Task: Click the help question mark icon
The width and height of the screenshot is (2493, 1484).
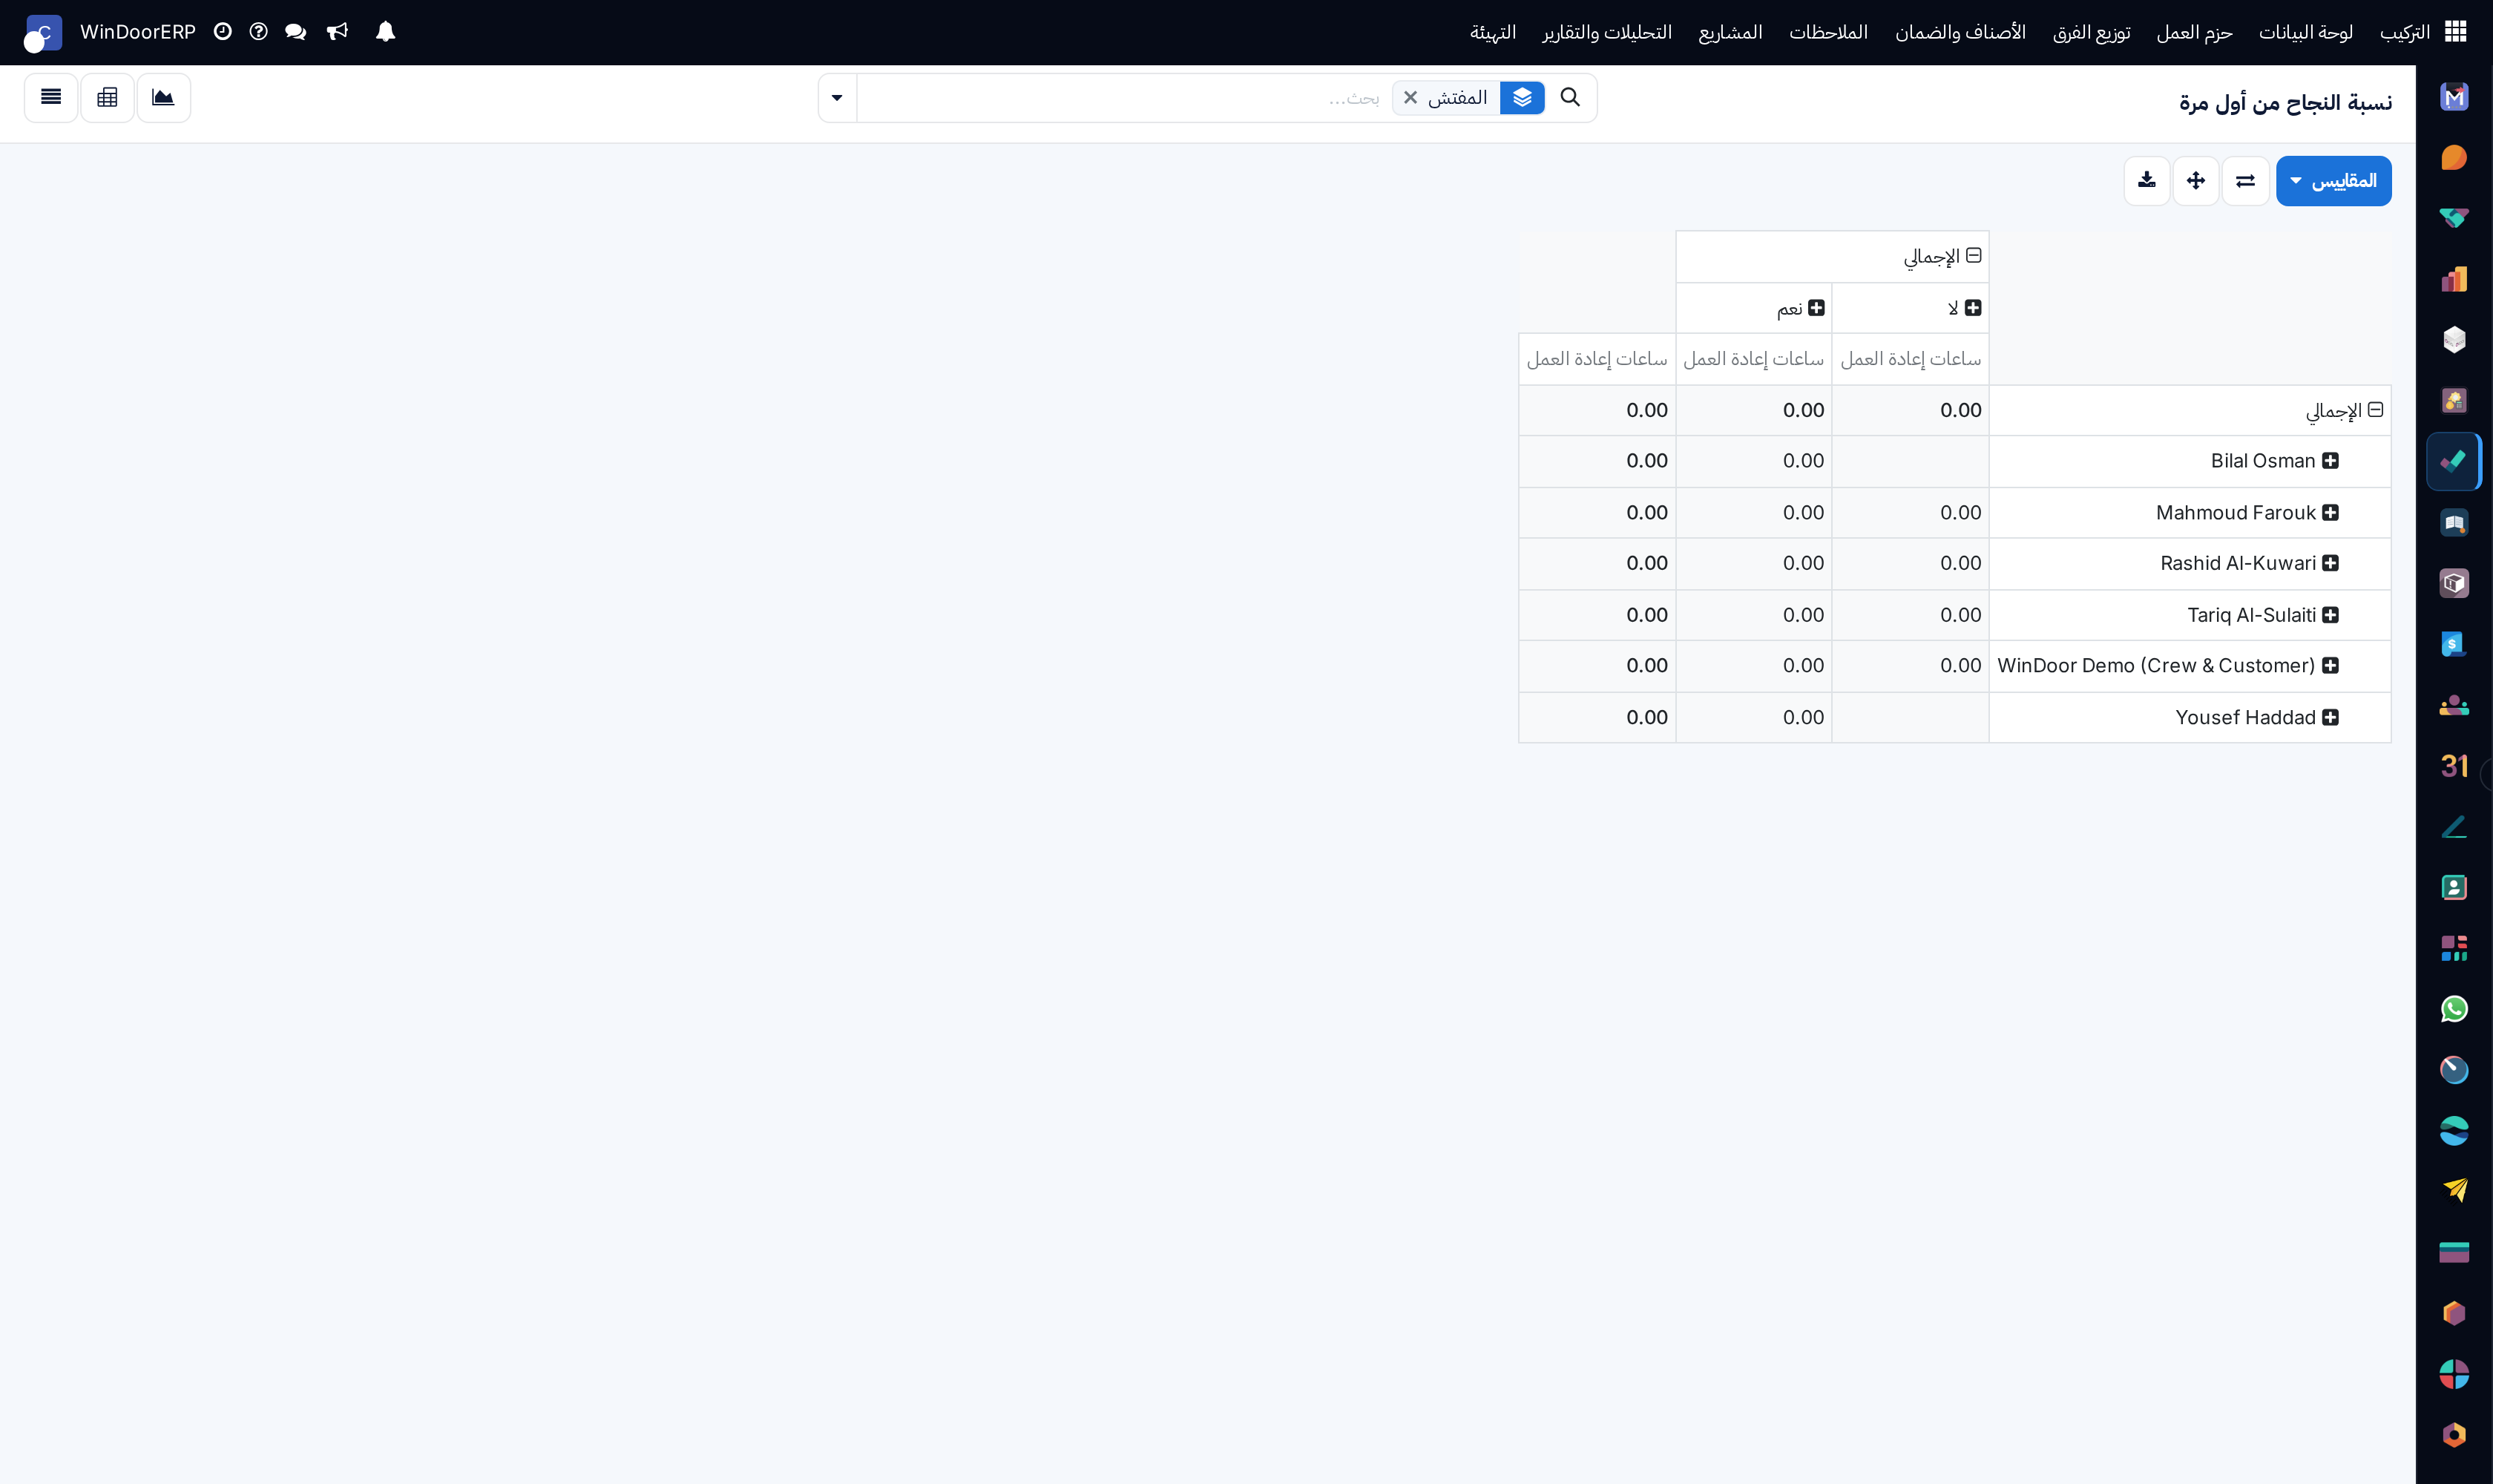Action: pyautogui.click(x=258, y=32)
